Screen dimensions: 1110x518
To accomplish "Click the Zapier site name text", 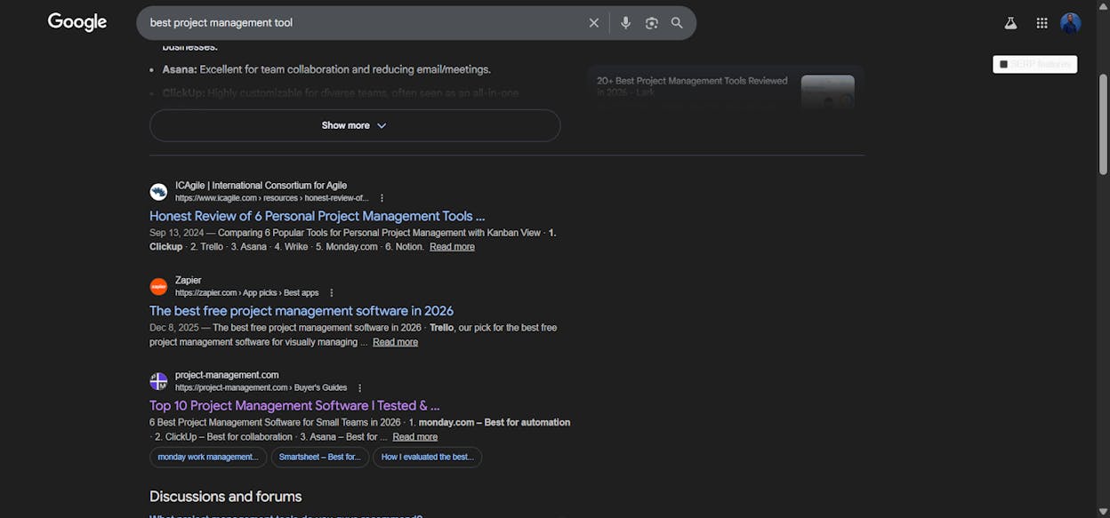I will click(189, 281).
